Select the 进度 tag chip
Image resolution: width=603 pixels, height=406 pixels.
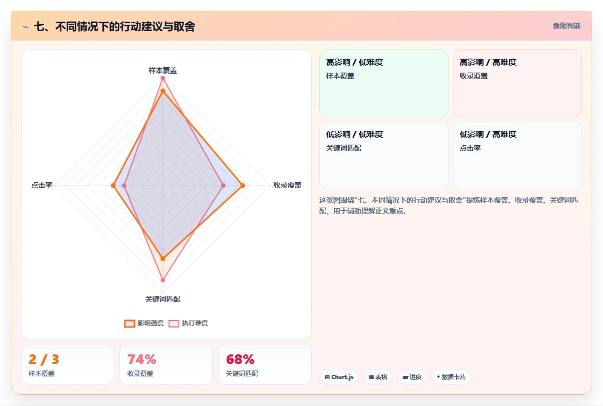click(412, 377)
